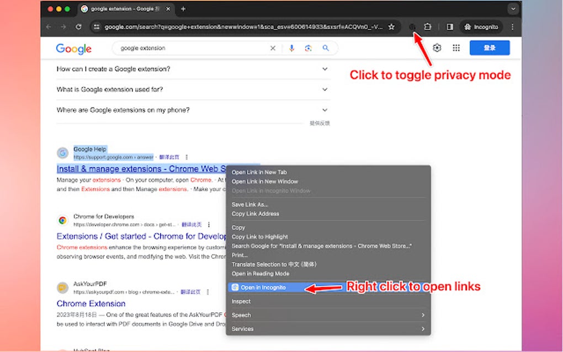Open Chrome three-dot menu
563x352 pixels.
pyautogui.click(x=512, y=27)
